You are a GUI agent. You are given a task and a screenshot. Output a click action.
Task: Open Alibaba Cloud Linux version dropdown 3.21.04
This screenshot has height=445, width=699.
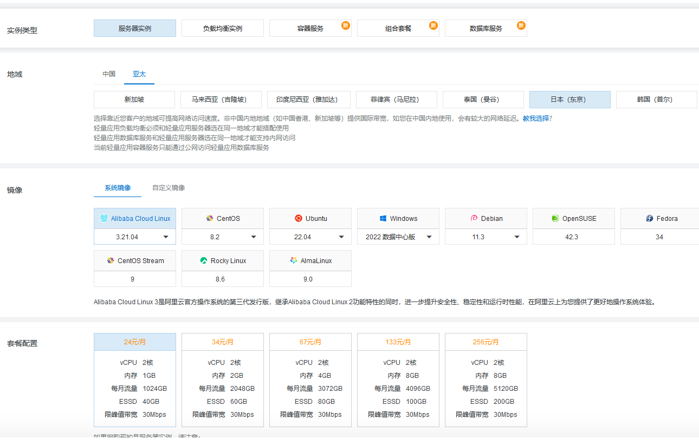[x=135, y=237]
